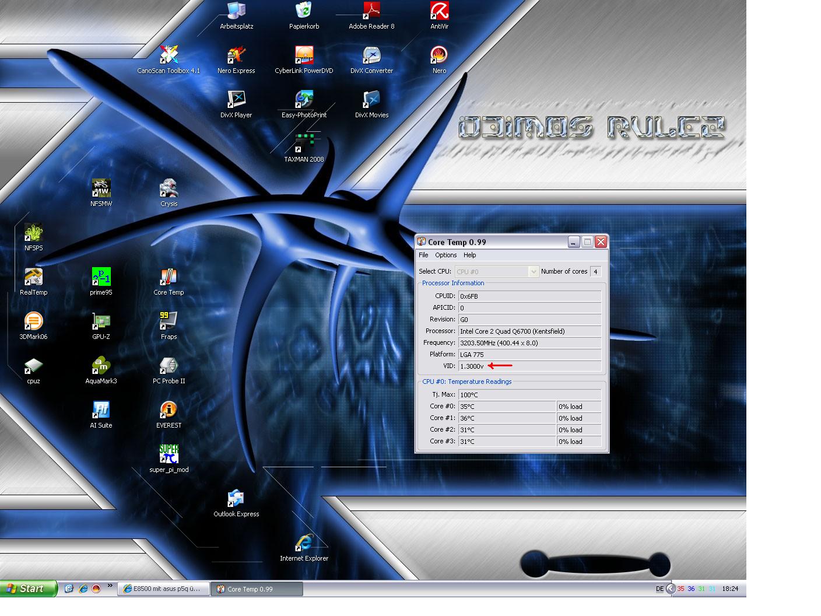The image size is (821, 616).
Task: Open Options menu in Core Temp
Action: pos(446,255)
